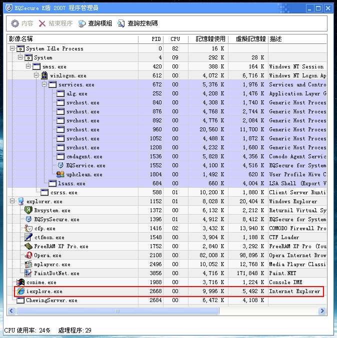This screenshot has width=337, height=338.
Task: Click the horizontal scrollbar right arrow
Action: (322, 311)
